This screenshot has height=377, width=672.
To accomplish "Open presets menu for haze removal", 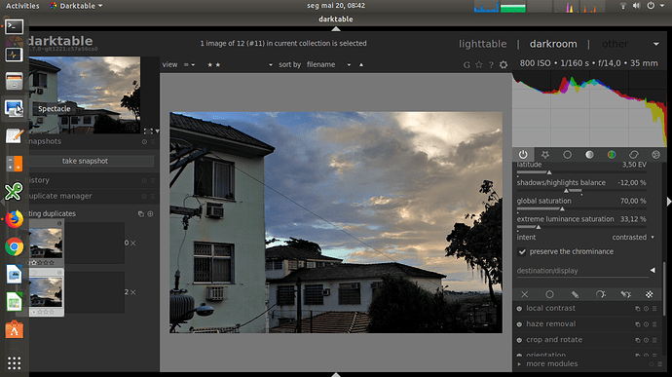I will pos(654,324).
